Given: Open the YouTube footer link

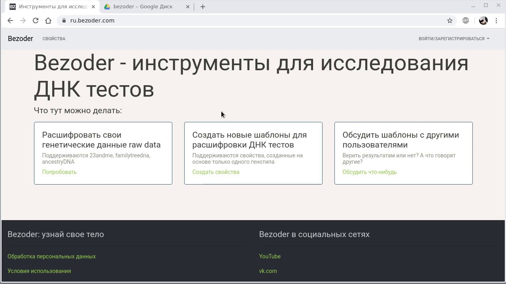Looking at the screenshot, I should [270, 256].
